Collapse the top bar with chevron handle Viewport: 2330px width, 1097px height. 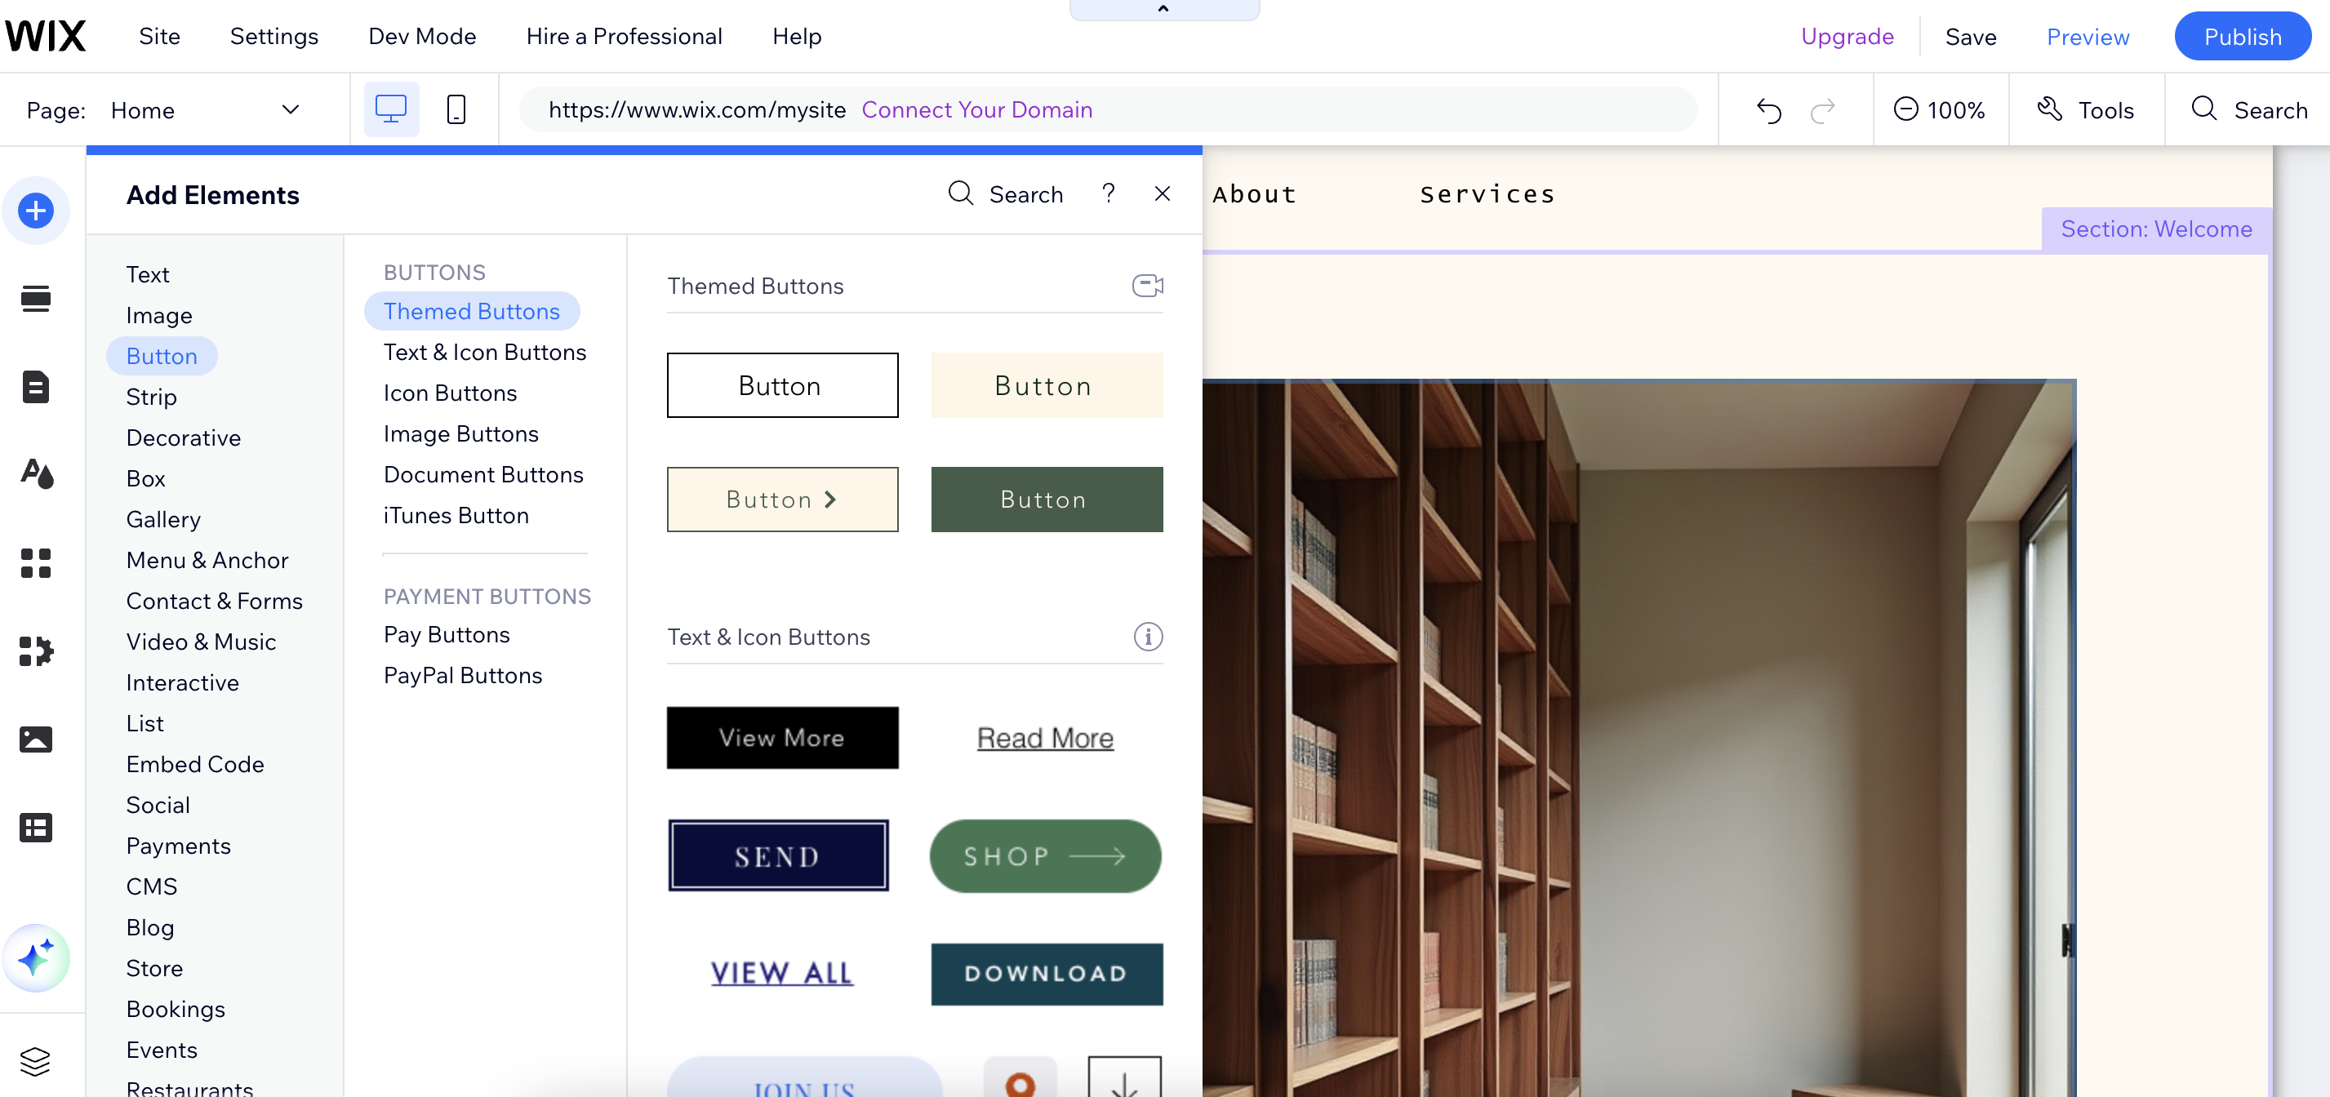(x=1163, y=9)
